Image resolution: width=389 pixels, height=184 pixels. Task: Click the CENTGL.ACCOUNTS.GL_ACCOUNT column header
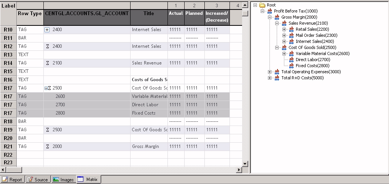[87, 17]
